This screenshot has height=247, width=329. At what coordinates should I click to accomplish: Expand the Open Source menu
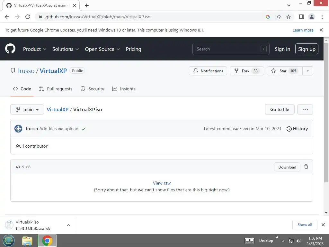[102, 49]
